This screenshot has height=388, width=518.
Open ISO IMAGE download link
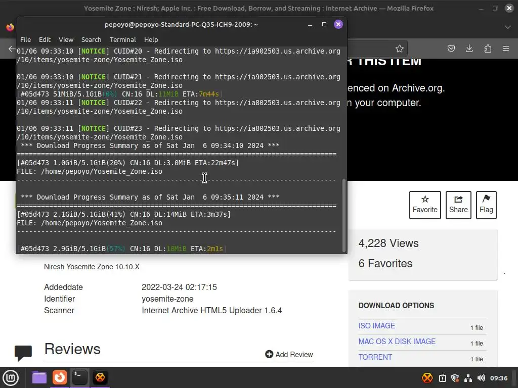click(376, 326)
